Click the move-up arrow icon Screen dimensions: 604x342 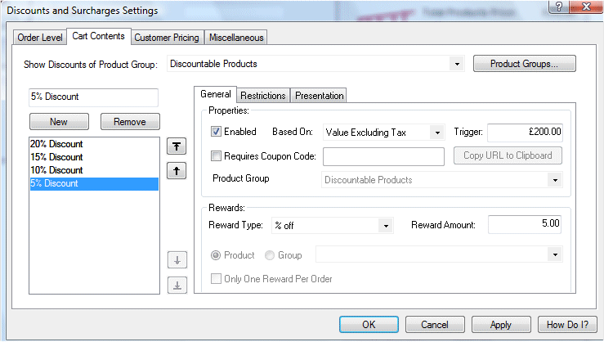point(177,171)
